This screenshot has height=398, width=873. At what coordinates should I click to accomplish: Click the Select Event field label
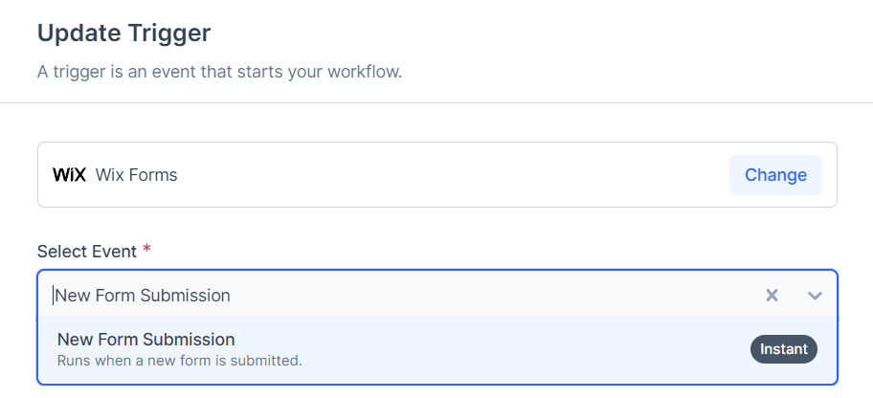86,251
